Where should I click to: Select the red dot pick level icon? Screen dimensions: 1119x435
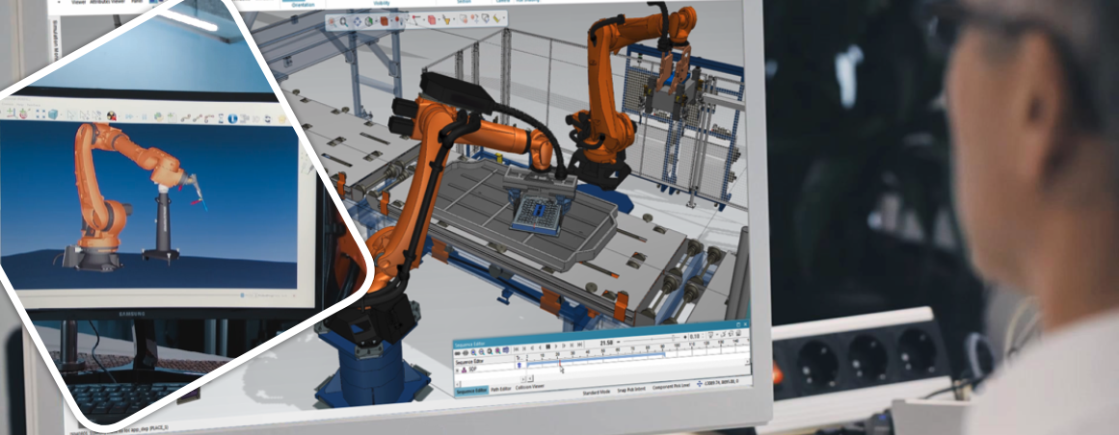[x=397, y=19]
